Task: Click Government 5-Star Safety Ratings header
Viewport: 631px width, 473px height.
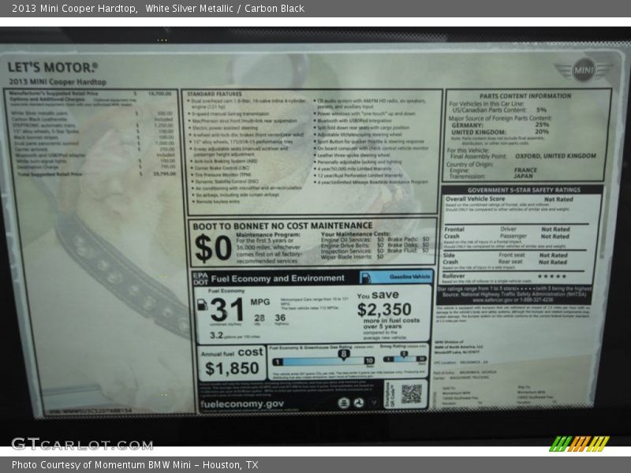Action: point(523,190)
